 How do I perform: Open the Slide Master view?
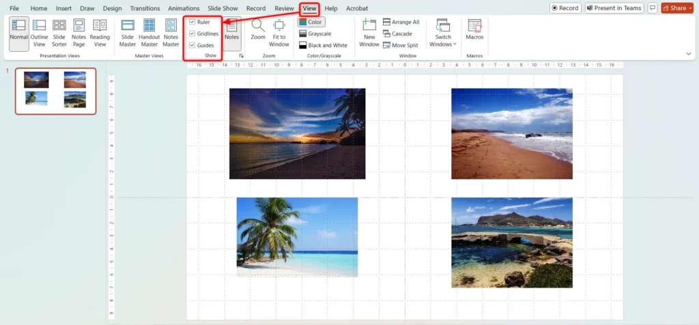coord(128,31)
